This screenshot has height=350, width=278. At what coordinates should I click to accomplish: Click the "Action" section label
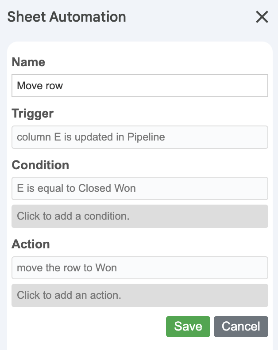pyautogui.click(x=31, y=244)
